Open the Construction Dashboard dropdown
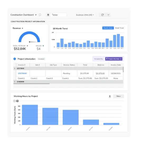Viewport: 148px width, 150px height. tap(36, 15)
